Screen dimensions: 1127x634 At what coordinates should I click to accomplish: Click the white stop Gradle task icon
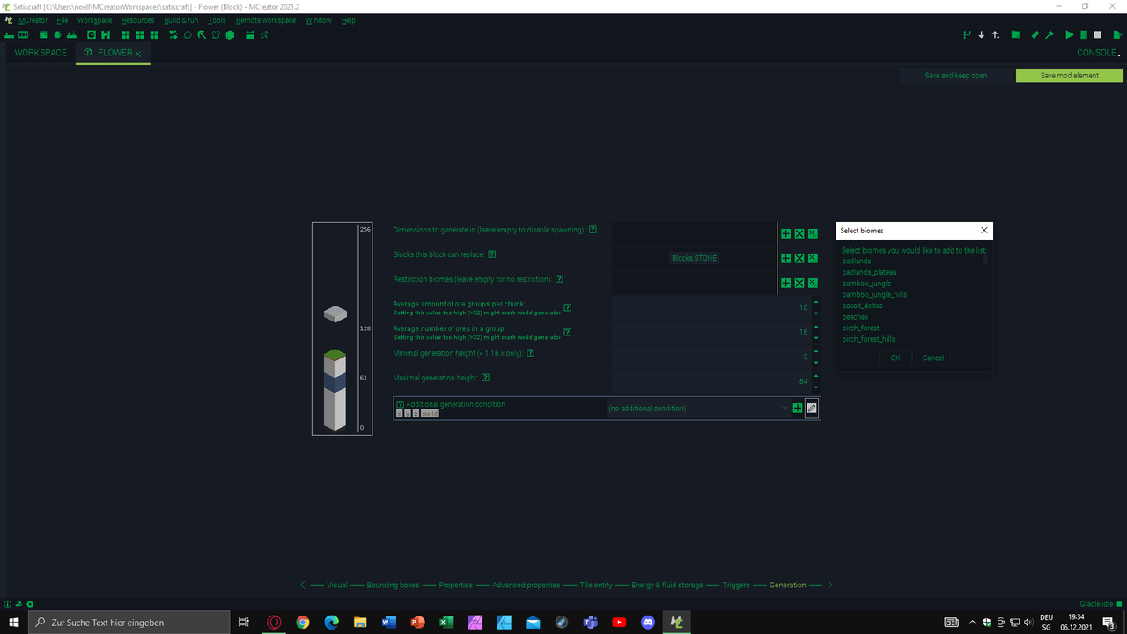[x=1097, y=35]
